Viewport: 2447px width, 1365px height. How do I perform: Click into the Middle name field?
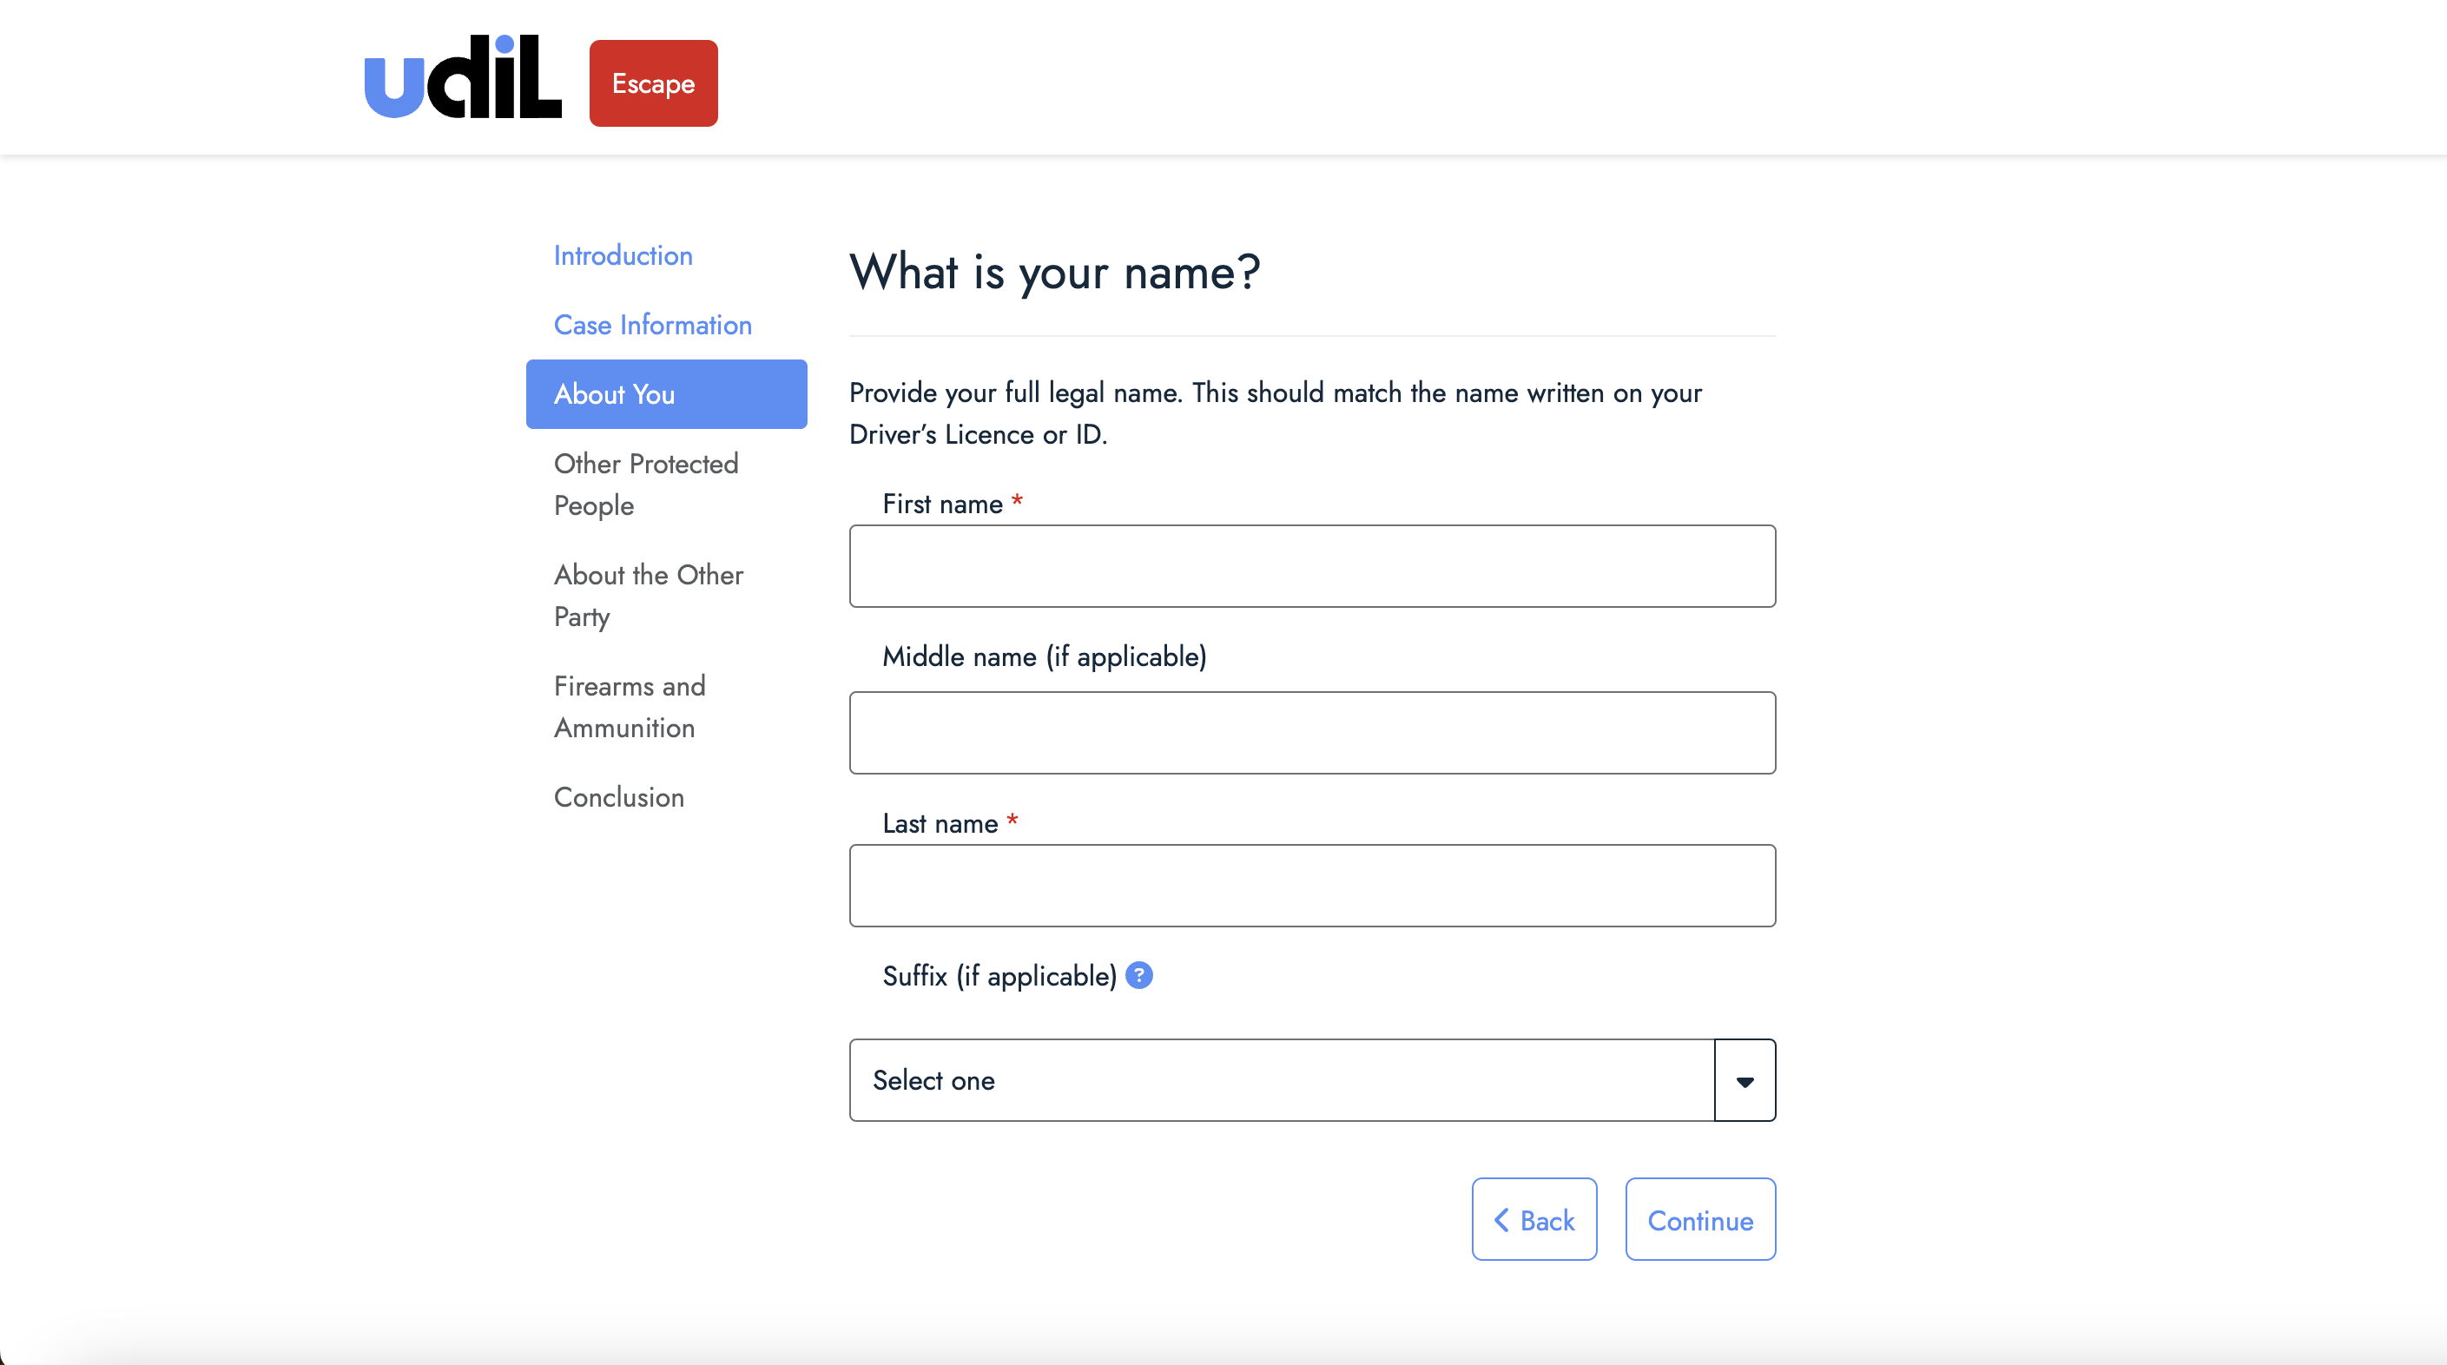click(1312, 732)
